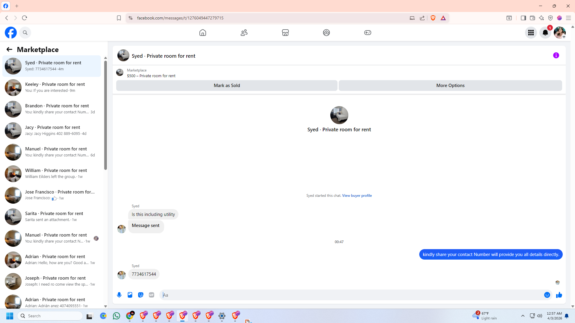Reload the page
575x323 pixels.
[25, 18]
